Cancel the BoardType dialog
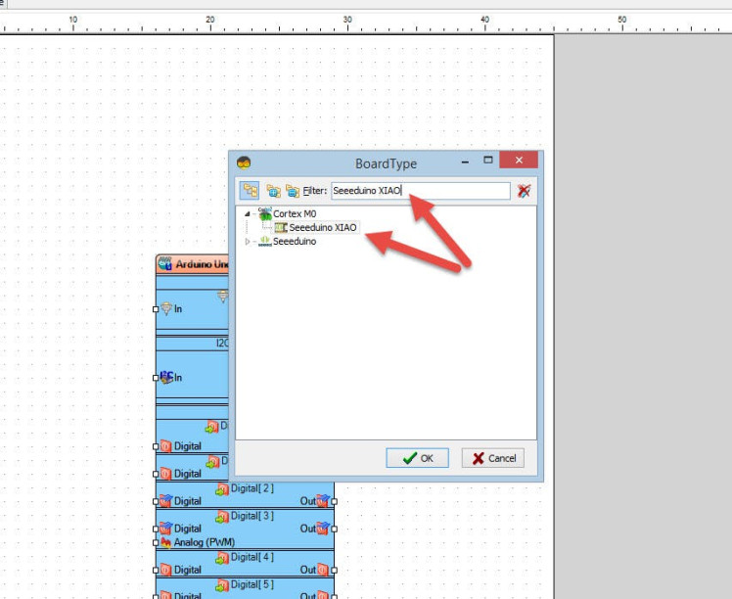This screenshot has width=732, height=599. [x=493, y=458]
